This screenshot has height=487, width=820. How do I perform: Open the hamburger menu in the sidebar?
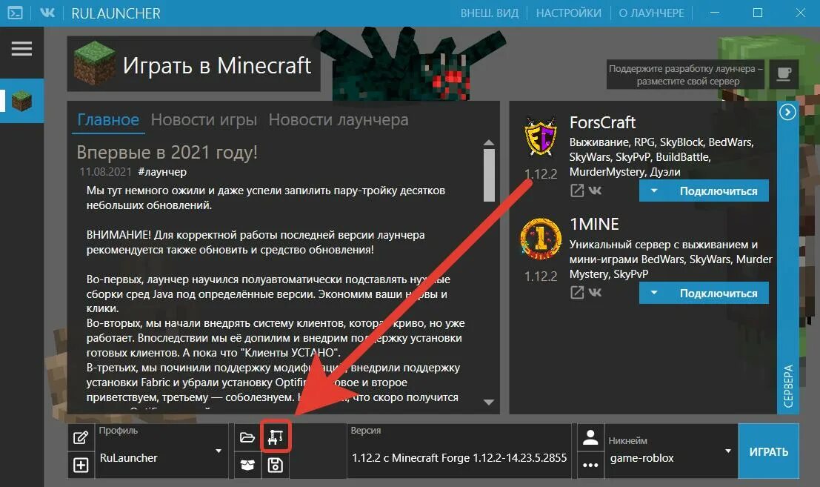point(21,49)
